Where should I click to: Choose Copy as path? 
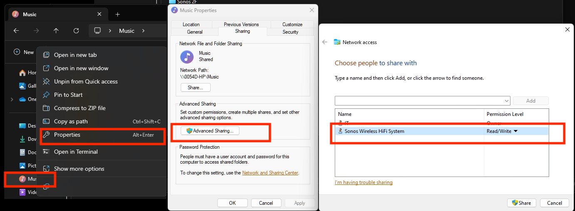tap(102, 121)
